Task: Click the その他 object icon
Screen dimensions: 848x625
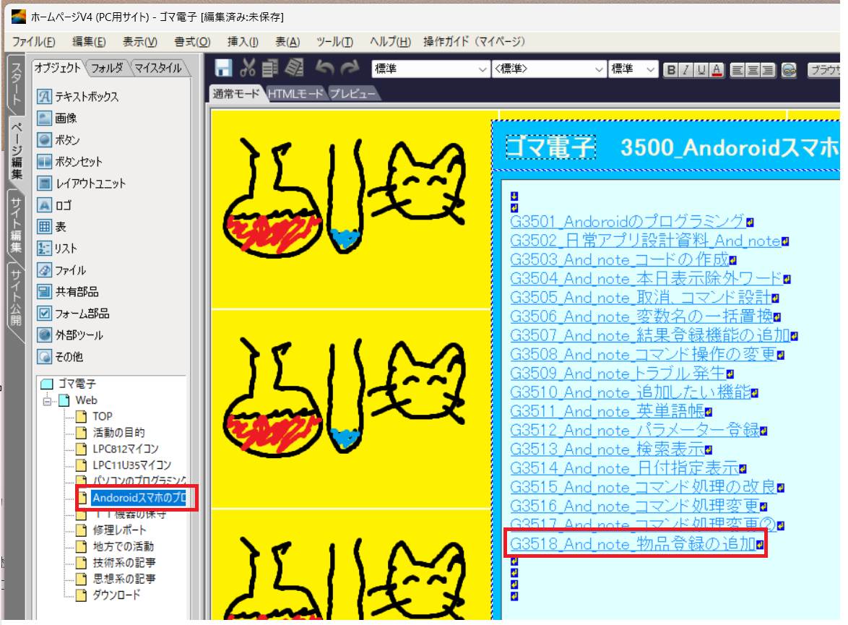Action: click(x=44, y=357)
